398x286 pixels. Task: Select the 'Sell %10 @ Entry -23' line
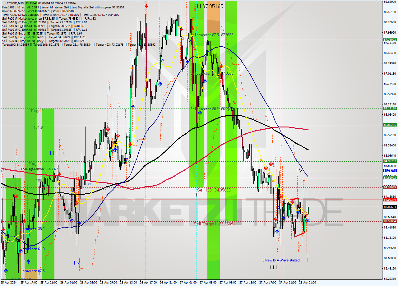pos(42,34)
